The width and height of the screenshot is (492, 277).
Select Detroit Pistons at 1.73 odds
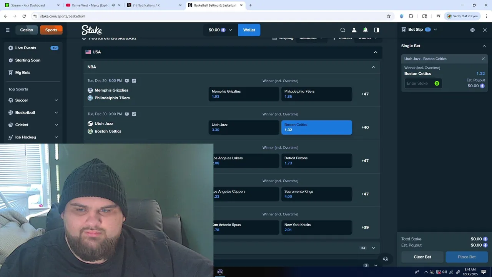coord(317,161)
